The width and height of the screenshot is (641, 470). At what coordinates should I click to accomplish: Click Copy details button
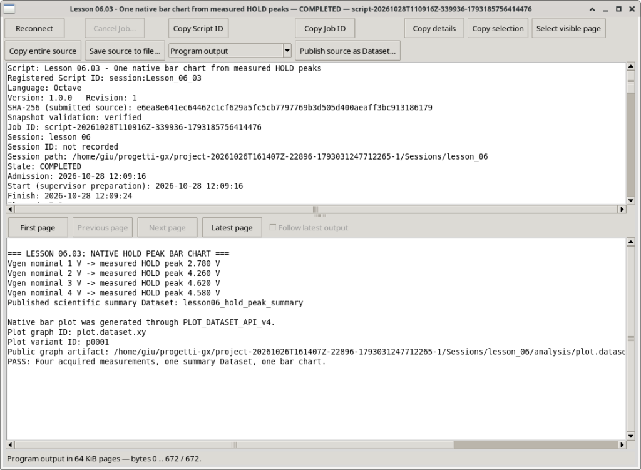[x=434, y=29]
